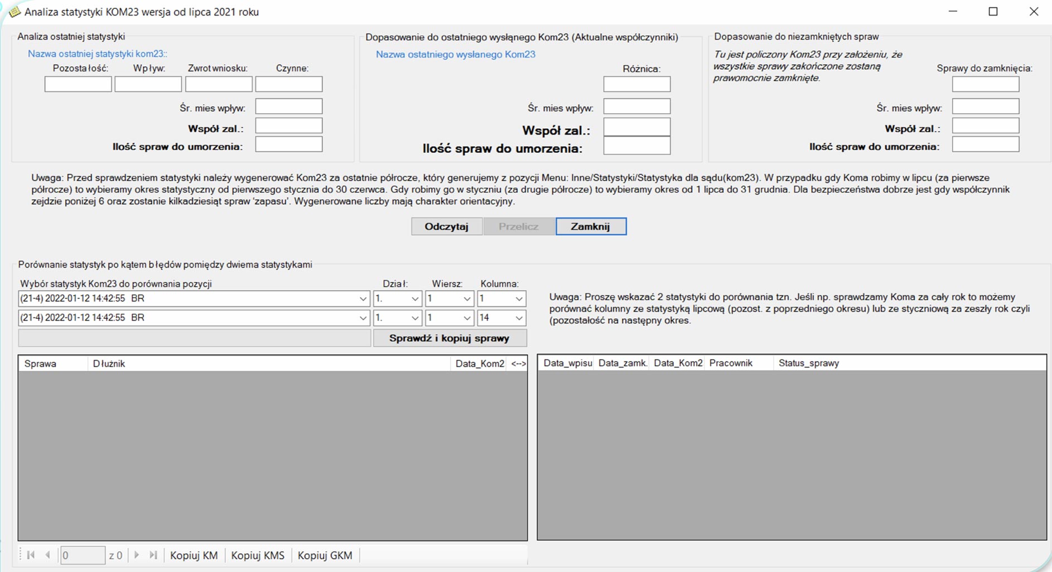1052x572 pixels.
Task: Click the Różnica input field
Action: point(637,84)
